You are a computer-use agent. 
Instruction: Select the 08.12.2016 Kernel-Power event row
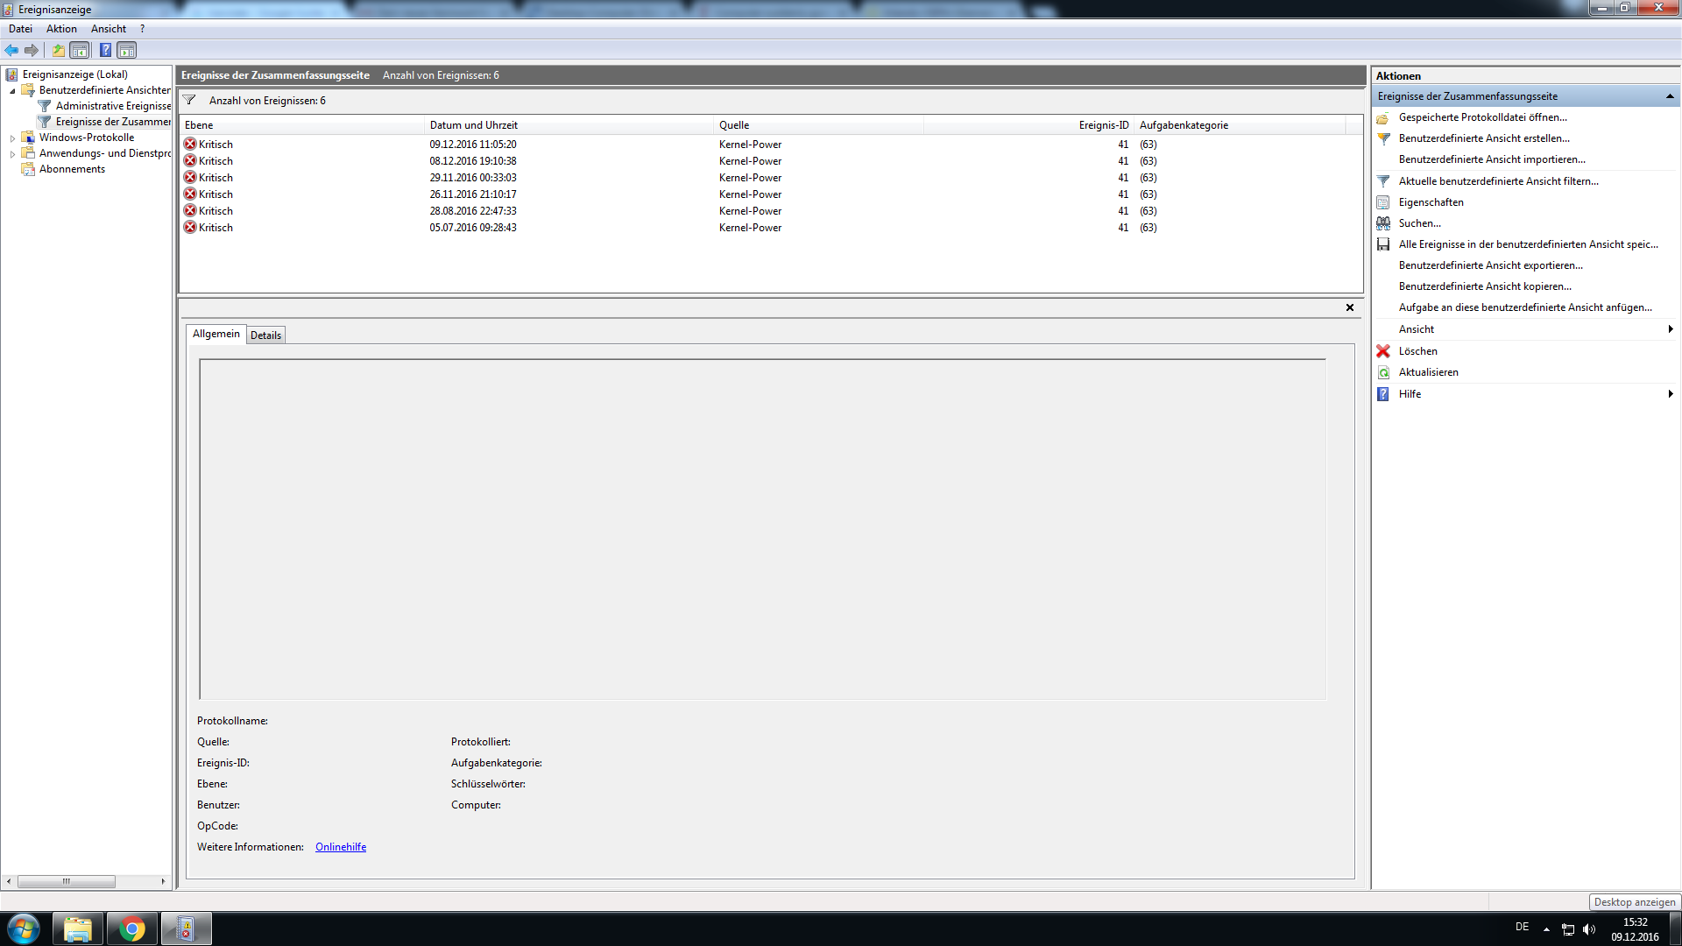click(x=473, y=161)
